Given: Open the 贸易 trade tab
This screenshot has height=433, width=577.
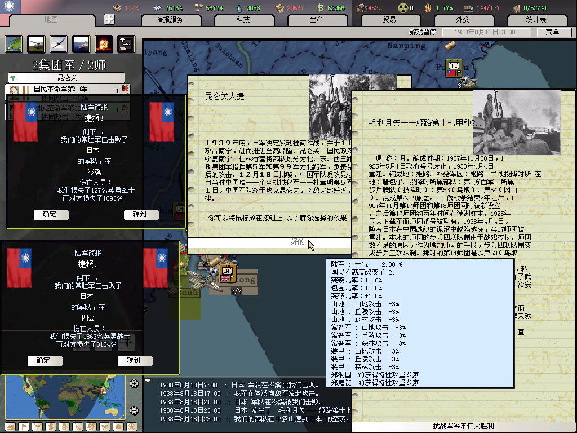Looking at the screenshot, I should pos(390,20).
